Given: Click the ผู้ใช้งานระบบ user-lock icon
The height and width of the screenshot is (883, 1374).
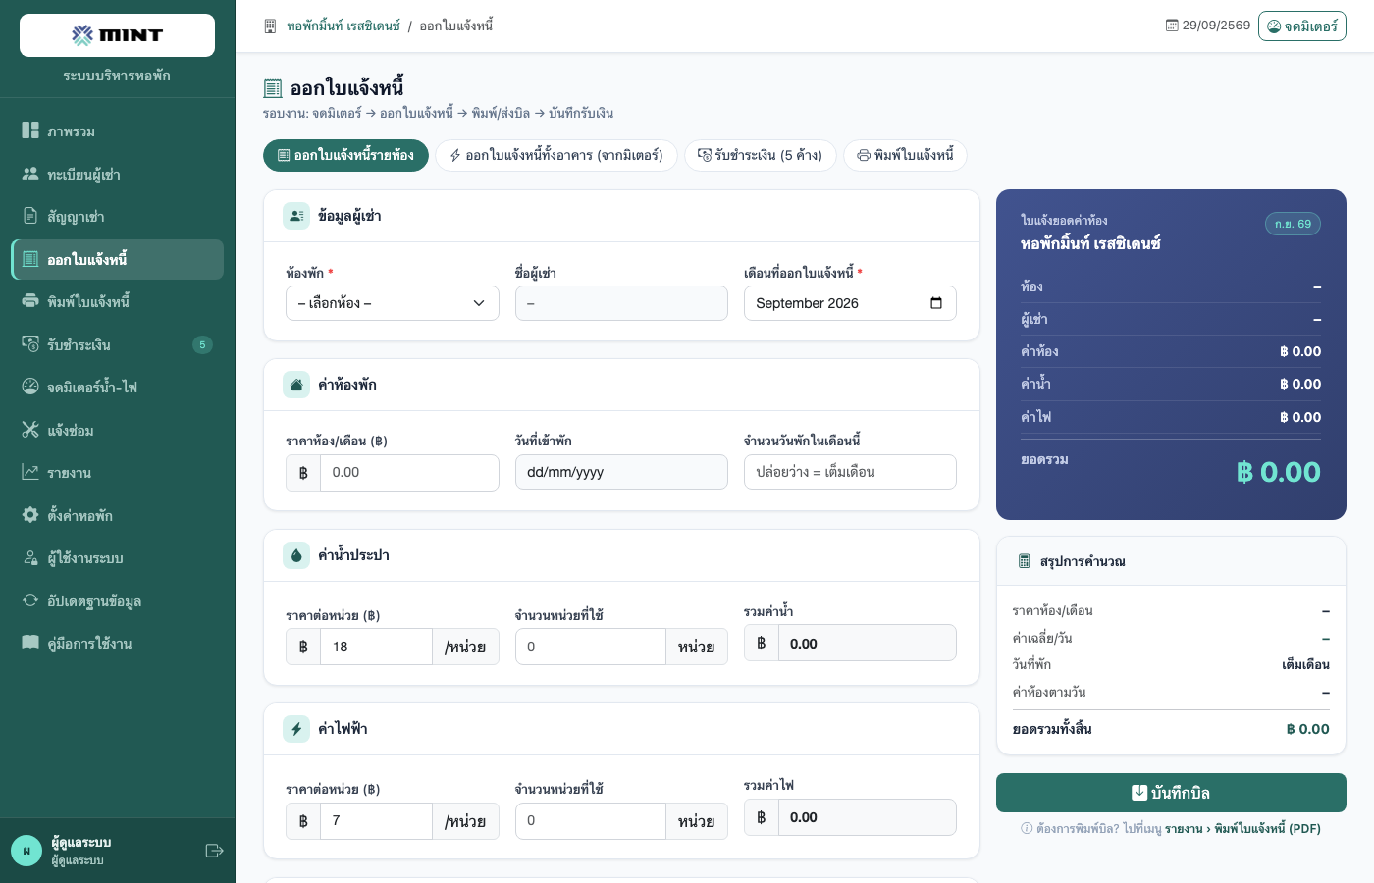Looking at the screenshot, I should coord(30,557).
